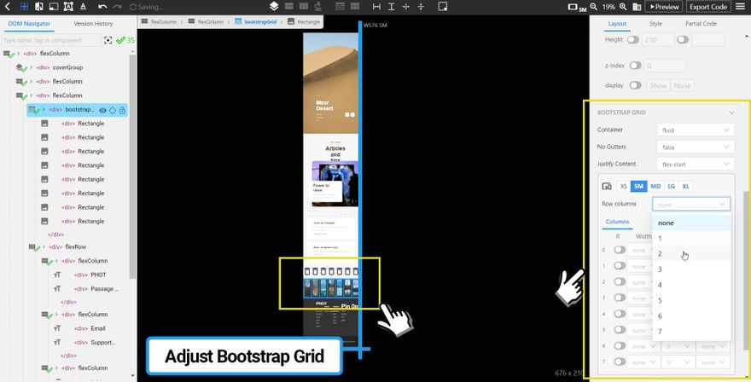Enable the z-index toggle
The height and width of the screenshot is (382, 751).
pyautogui.click(x=633, y=65)
